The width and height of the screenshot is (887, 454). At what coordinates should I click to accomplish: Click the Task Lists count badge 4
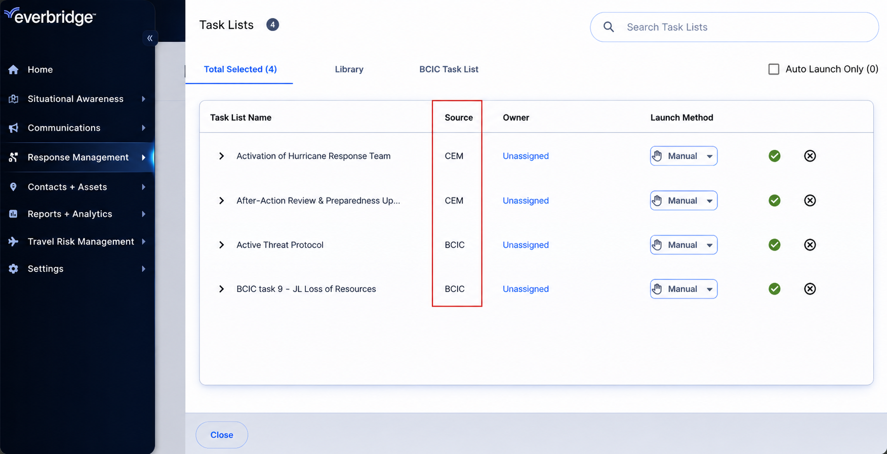click(272, 25)
